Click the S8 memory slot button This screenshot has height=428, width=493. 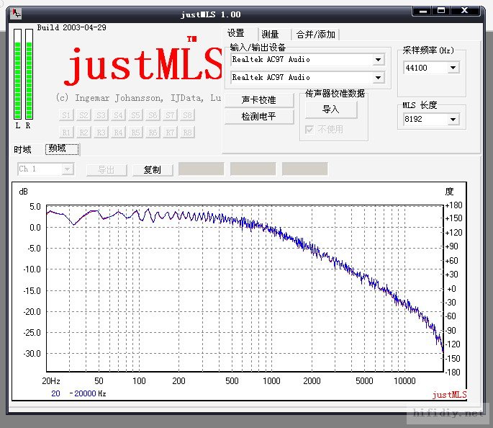coord(187,115)
